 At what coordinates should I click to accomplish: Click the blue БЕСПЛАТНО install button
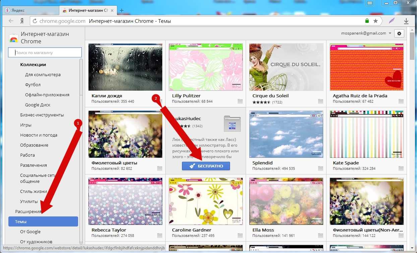coord(206,166)
